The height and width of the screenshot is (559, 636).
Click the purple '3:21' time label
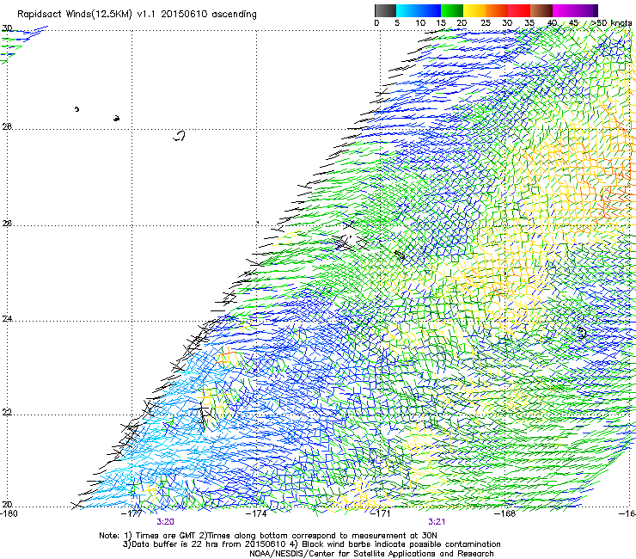(x=437, y=522)
